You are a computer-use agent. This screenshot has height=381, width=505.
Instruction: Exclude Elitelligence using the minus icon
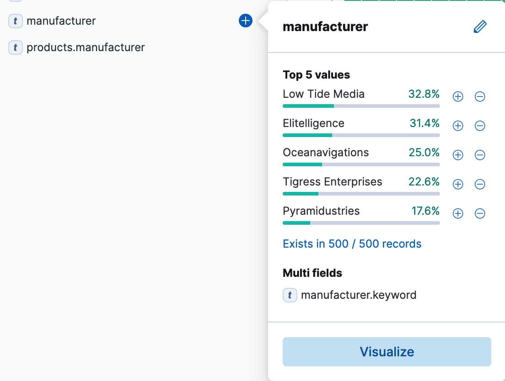tap(480, 126)
